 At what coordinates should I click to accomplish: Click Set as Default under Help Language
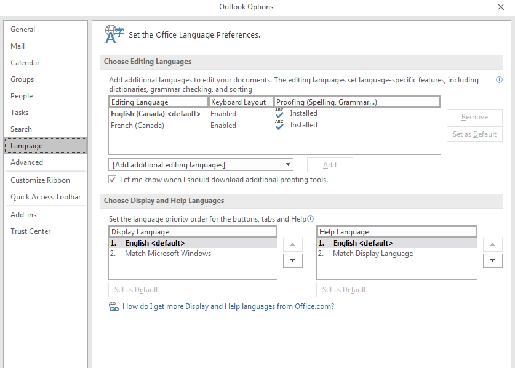tap(344, 290)
